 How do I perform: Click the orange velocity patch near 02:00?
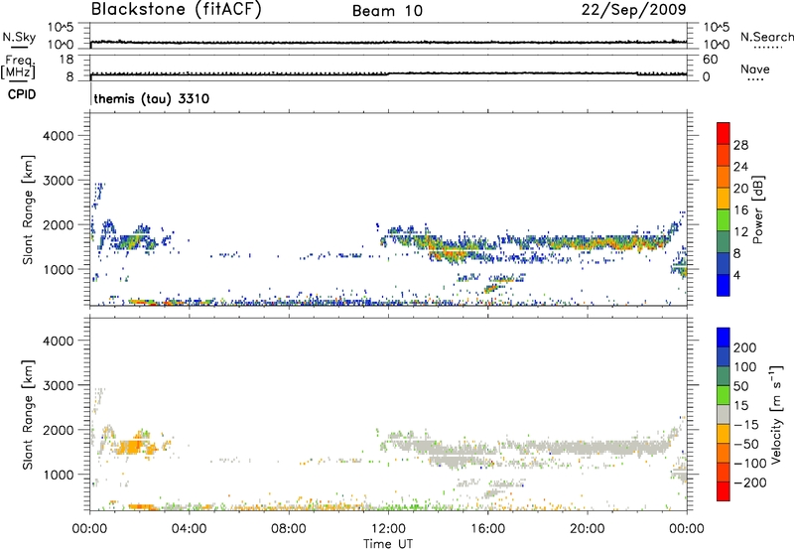(133, 447)
